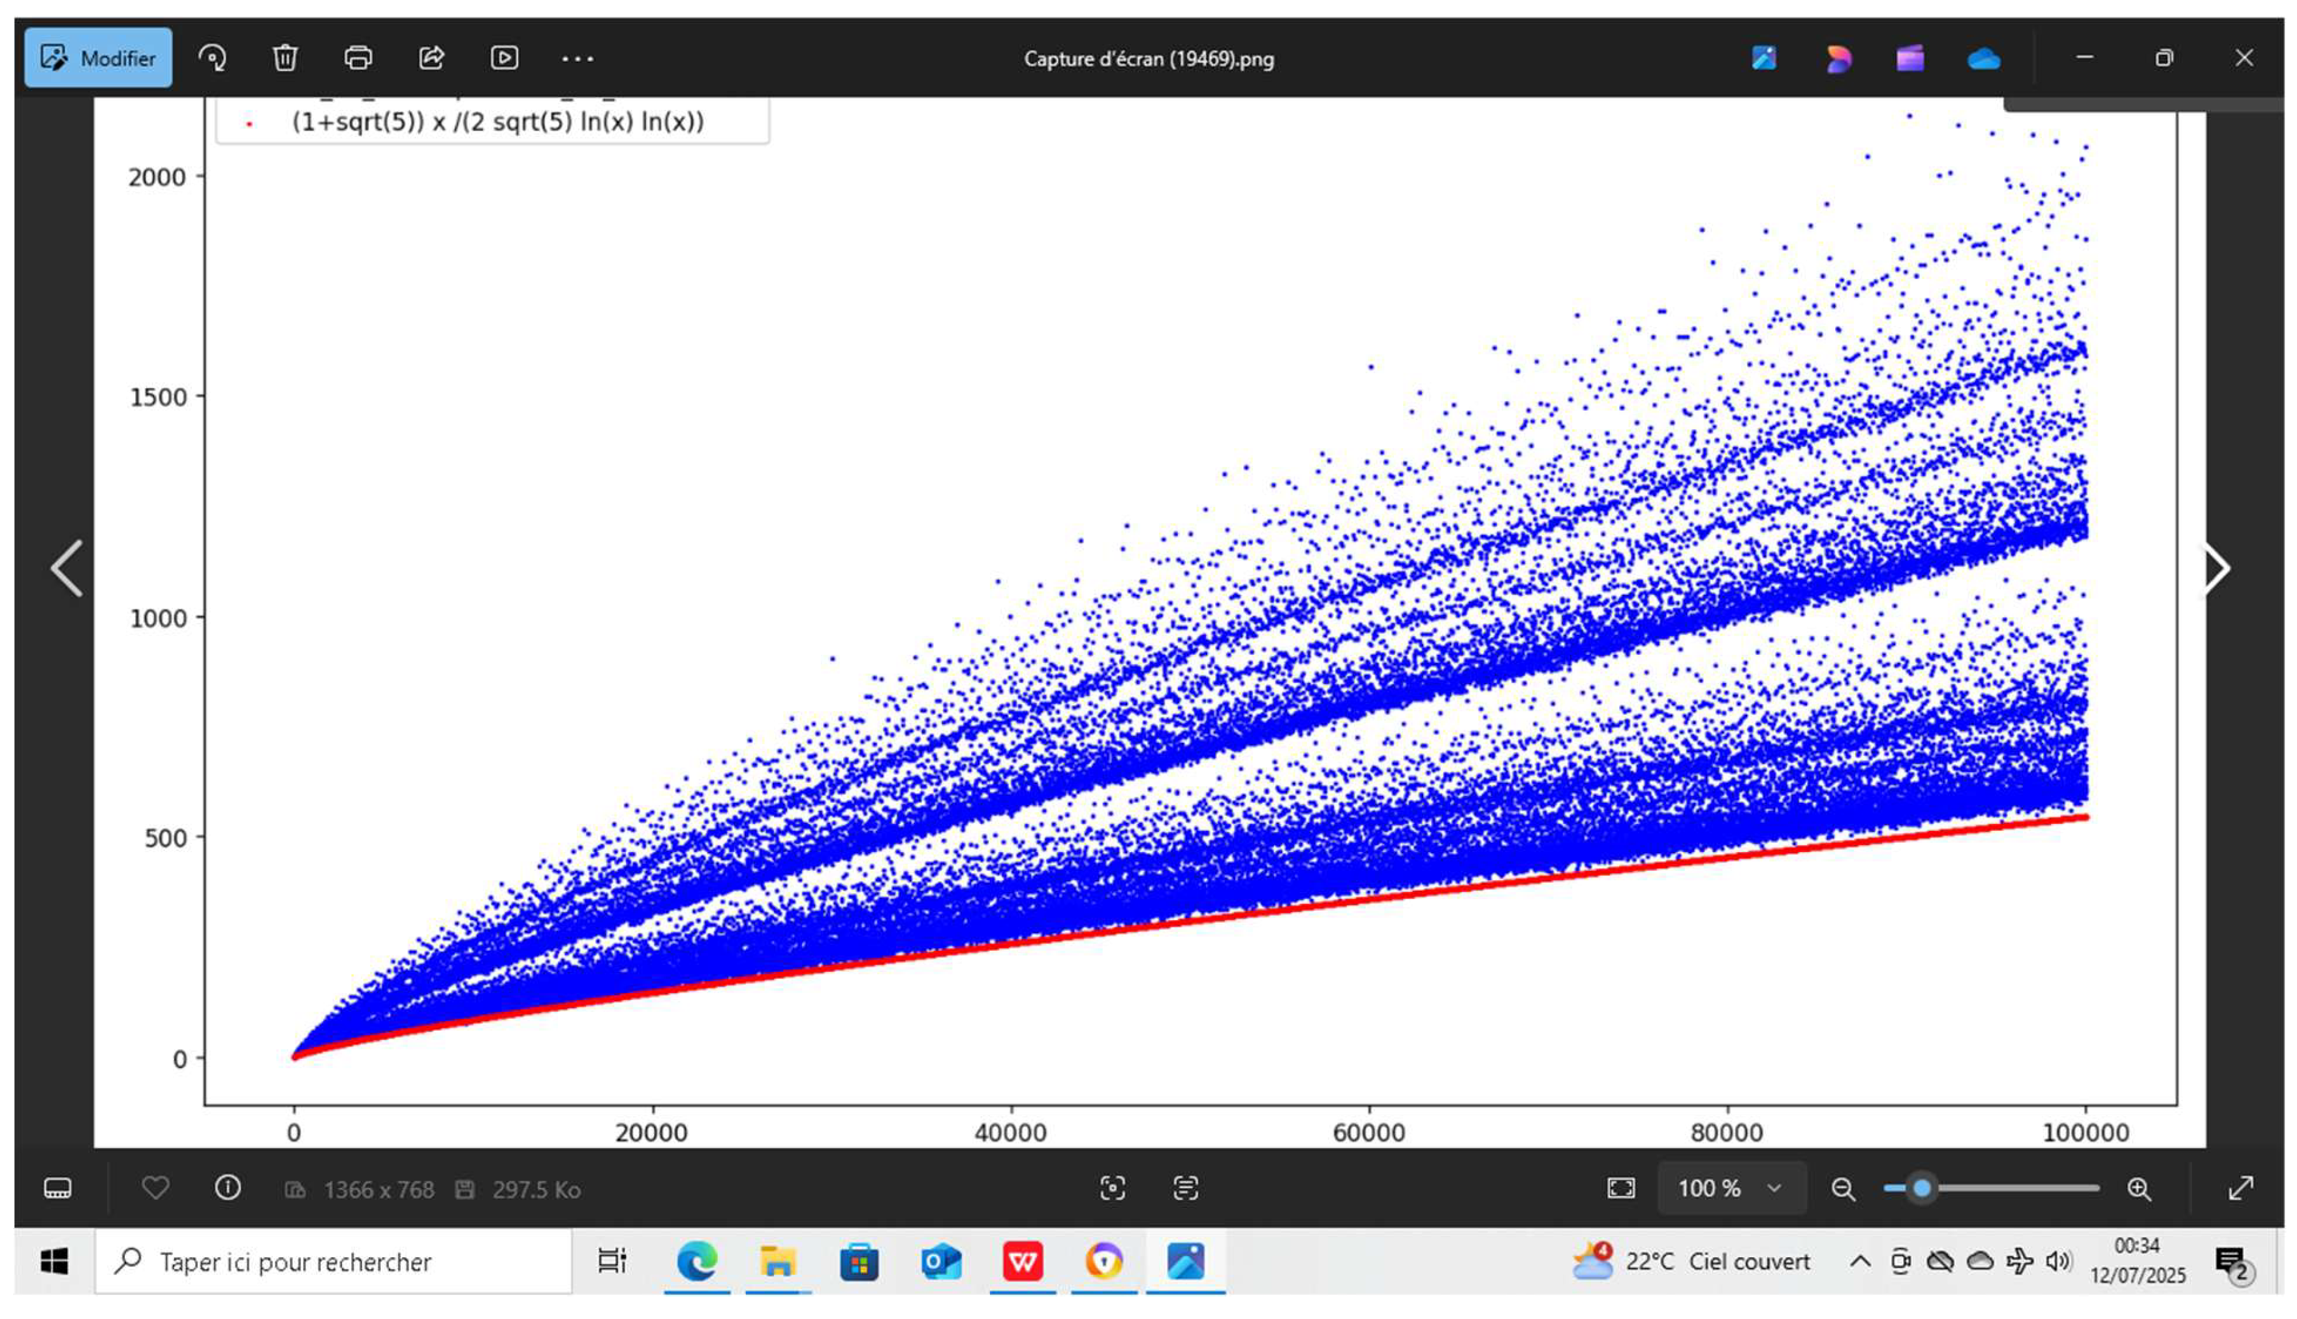The image size is (2297, 1319).
Task: Show file information panel
Action: [227, 1188]
